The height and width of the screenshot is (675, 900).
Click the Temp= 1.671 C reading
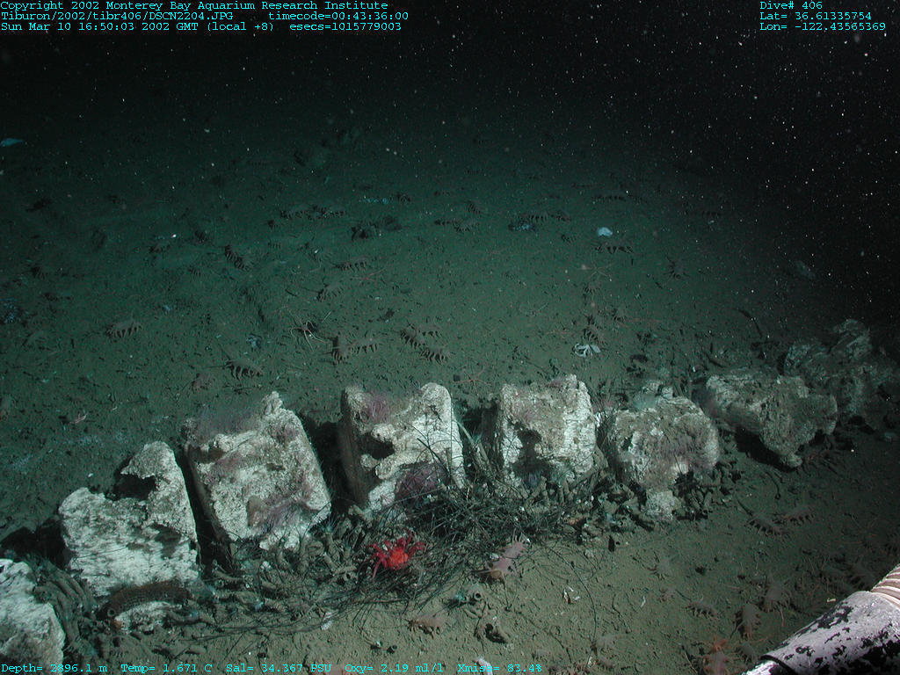point(166,668)
